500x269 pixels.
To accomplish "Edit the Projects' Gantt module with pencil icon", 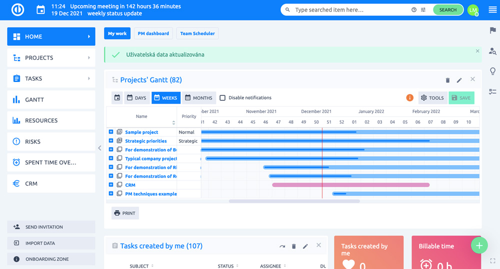I will pos(459,80).
